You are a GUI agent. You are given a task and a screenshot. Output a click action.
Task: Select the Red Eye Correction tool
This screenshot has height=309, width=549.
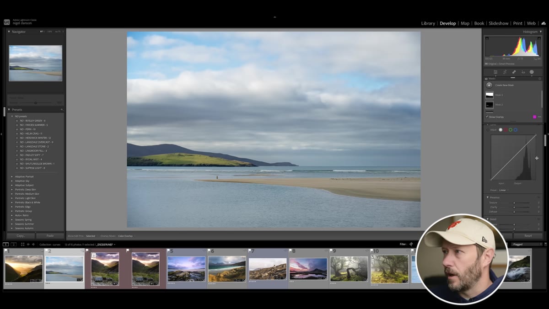[x=523, y=72]
